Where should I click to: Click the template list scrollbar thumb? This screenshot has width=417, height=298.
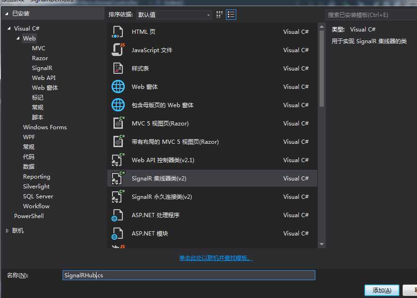(321, 69)
